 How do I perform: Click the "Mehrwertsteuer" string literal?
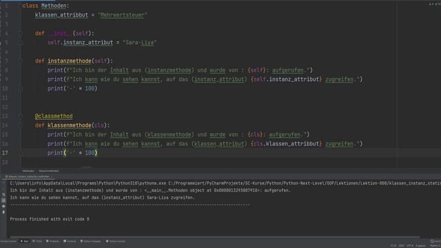[123, 15]
